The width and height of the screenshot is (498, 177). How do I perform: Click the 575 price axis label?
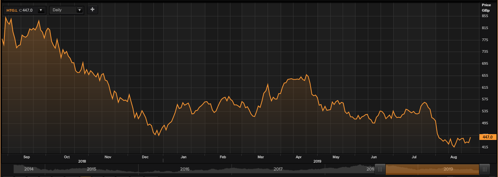point(485,99)
